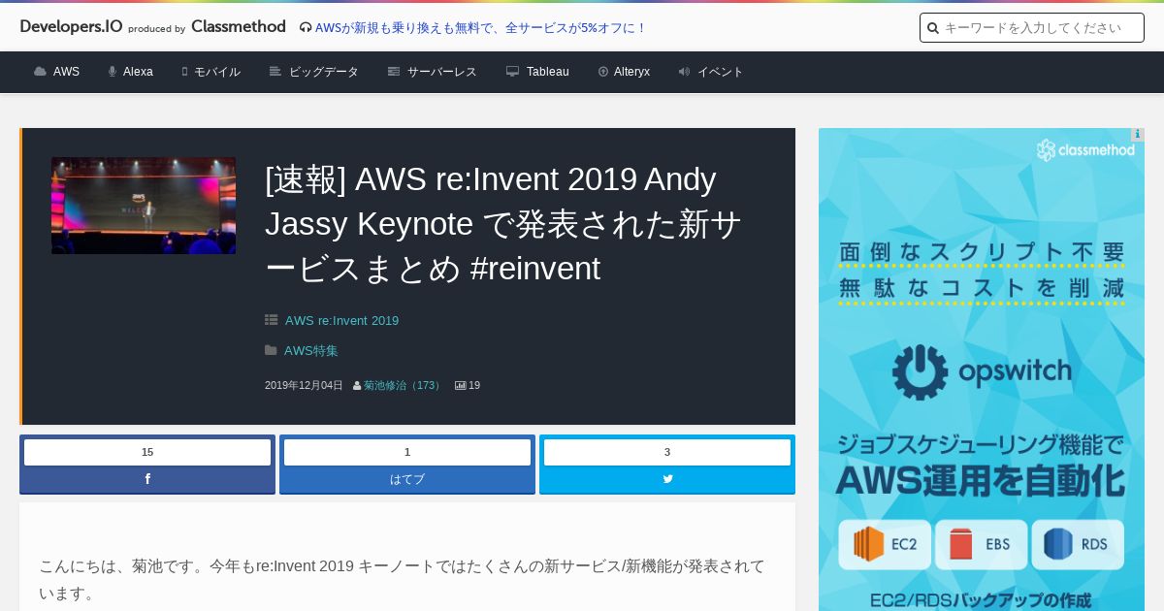
Task: Click the Hatebu bookmark count 1
Action: [407, 452]
